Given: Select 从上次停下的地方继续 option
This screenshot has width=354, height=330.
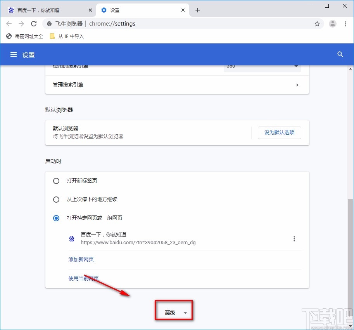Looking at the screenshot, I should tap(56, 199).
